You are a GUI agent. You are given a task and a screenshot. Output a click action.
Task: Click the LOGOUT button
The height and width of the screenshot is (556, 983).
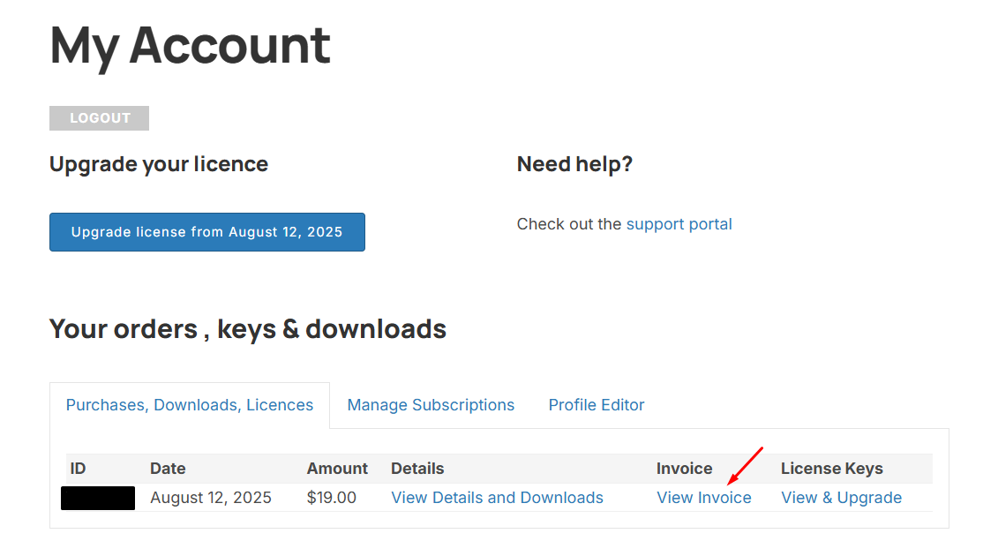[x=99, y=117]
